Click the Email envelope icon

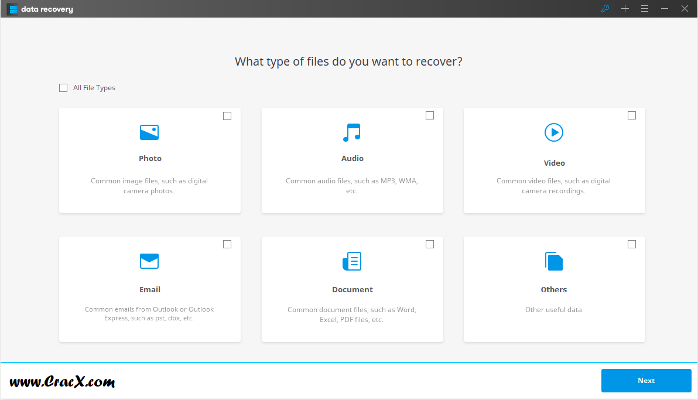tap(149, 261)
